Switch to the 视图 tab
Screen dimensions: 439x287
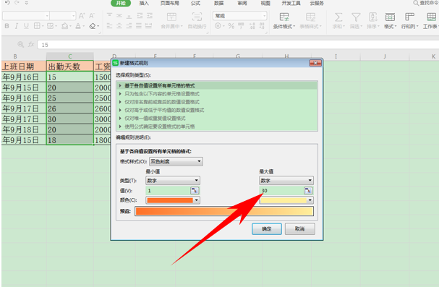[265, 3]
